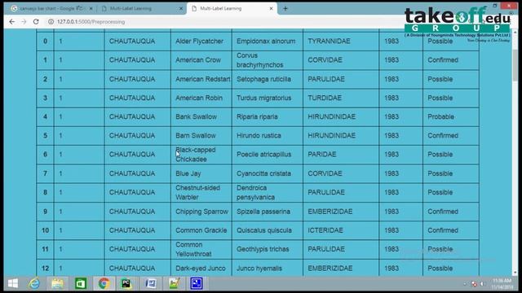Viewport: 522px width, 293px height.
Task: Click the scrollbar down arrow
Action: (515, 273)
